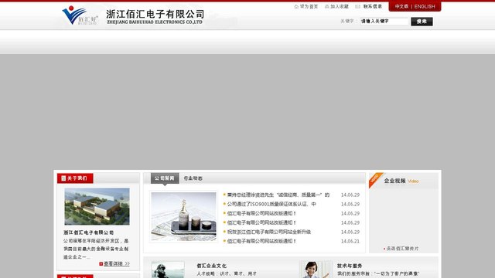Click the red arrow icon beside 查看详细

(101, 264)
